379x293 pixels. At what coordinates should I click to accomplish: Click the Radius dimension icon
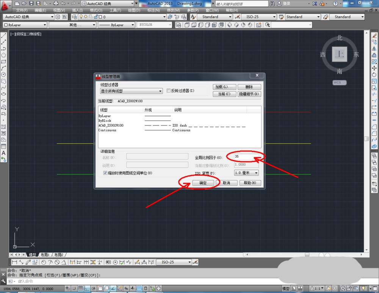pos(44,262)
